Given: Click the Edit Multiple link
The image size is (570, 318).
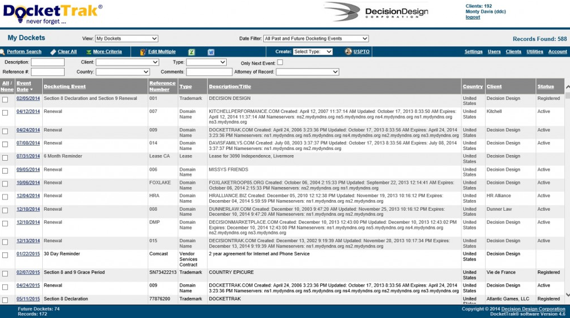Looking at the screenshot, I should (x=162, y=52).
